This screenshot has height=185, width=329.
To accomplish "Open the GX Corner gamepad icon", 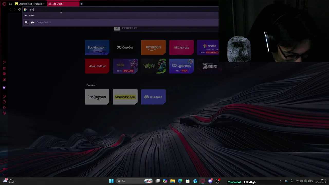I will click(10, 4).
